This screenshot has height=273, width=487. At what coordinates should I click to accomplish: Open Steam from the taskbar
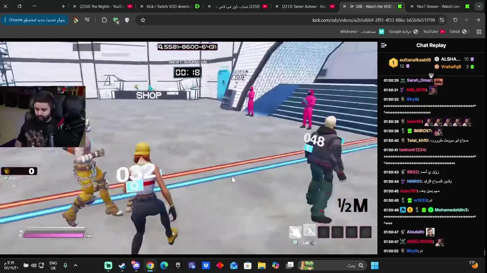122,265
